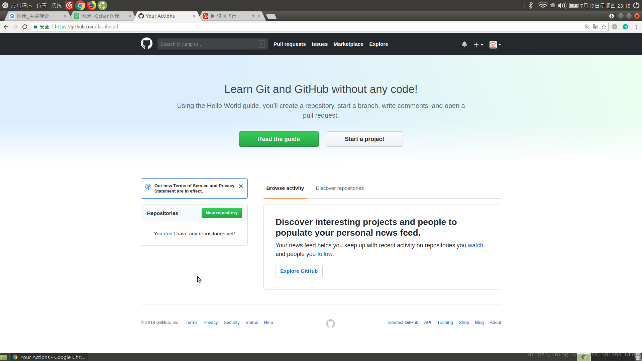
Task: Go to Explore in header
Action: tap(379, 44)
